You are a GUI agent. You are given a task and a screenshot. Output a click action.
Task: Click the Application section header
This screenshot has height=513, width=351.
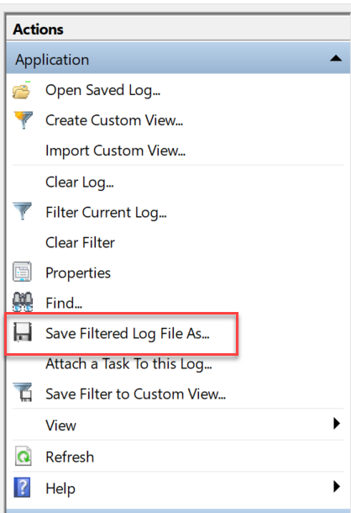pyautogui.click(x=178, y=58)
